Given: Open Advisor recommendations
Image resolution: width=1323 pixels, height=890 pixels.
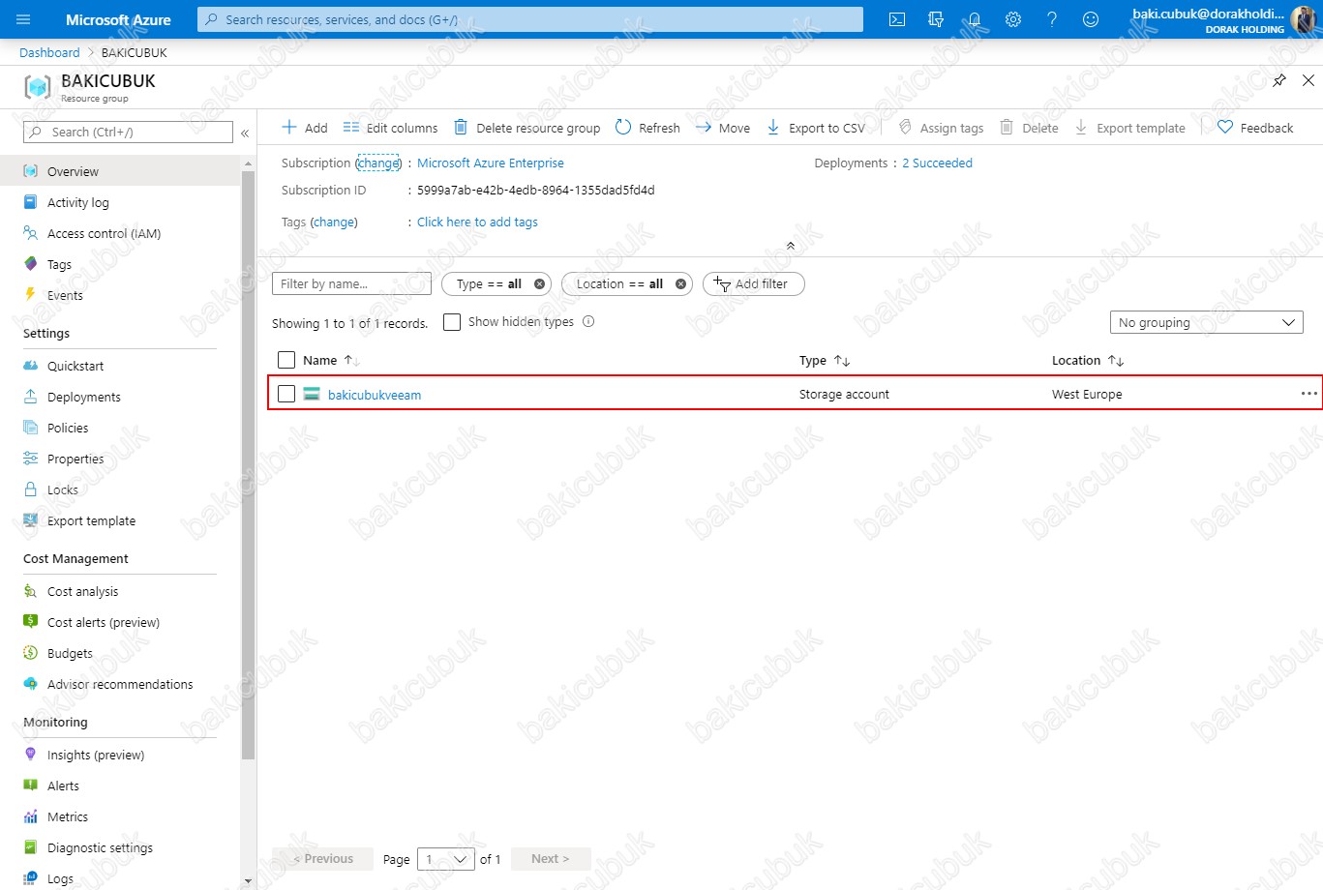Looking at the screenshot, I should 120,684.
